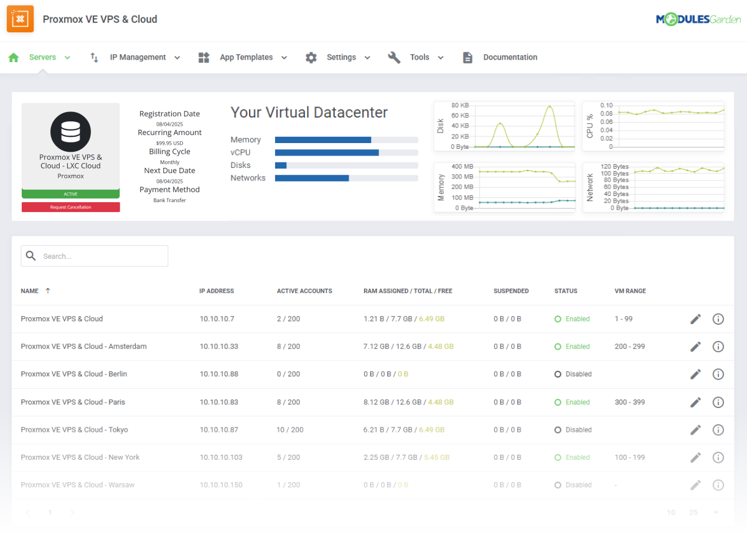
Task: Click the IP ADDRESS column header
Action: 217,291
